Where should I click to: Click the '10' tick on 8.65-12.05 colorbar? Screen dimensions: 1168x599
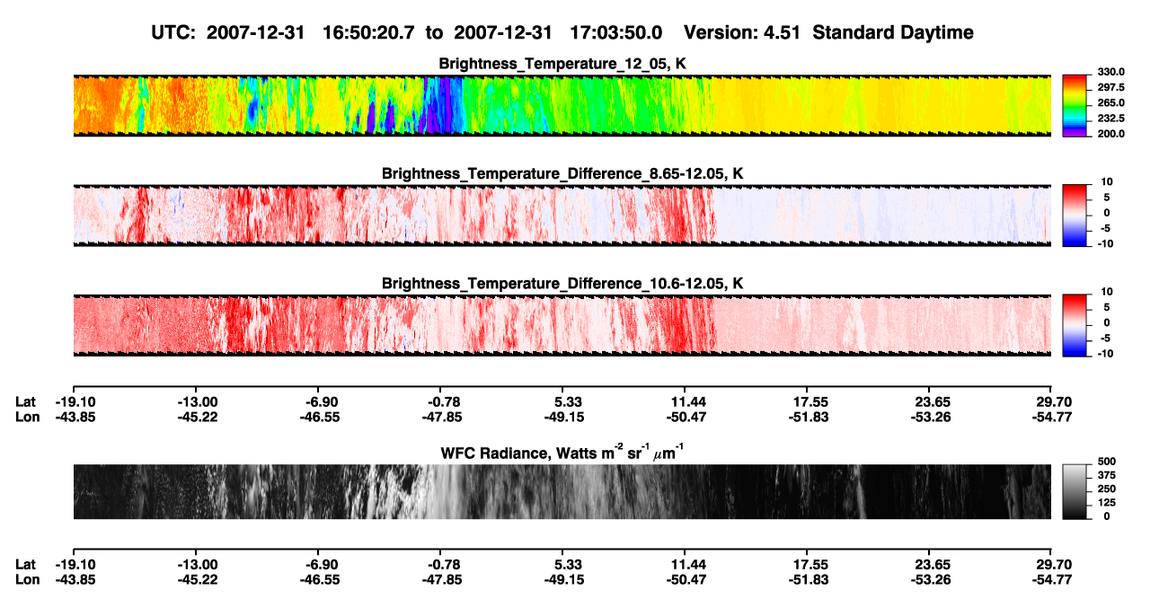(x=1105, y=181)
